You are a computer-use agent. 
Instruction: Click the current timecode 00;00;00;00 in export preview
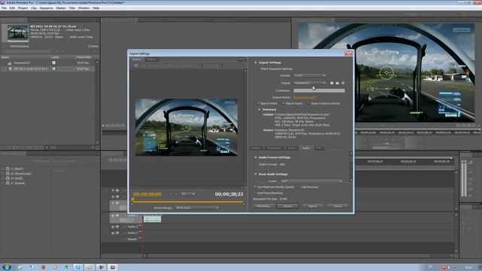(x=148, y=194)
